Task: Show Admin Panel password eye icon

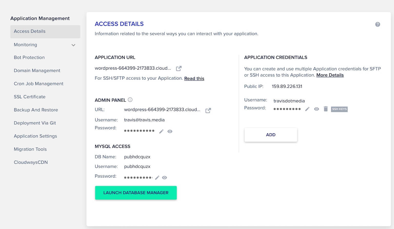Action: [x=170, y=131]
